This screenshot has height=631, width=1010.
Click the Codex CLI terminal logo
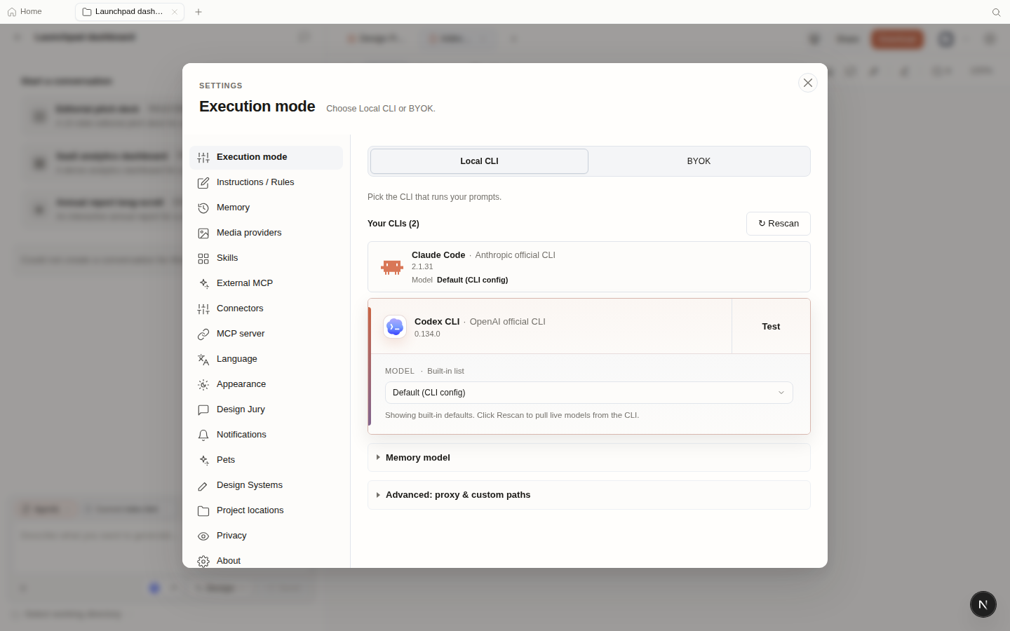[x=395, y=327]
